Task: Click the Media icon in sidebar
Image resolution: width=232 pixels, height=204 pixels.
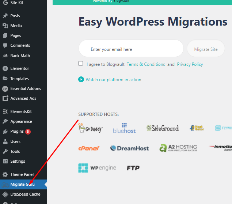Action: [x=5, y=26]
